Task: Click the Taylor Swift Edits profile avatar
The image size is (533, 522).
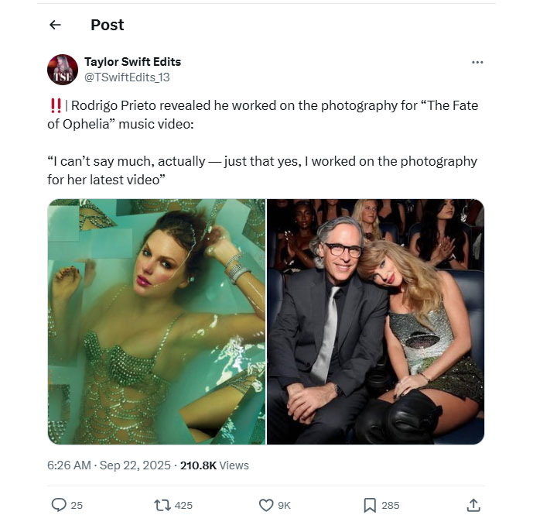Action: coord(63,70)
